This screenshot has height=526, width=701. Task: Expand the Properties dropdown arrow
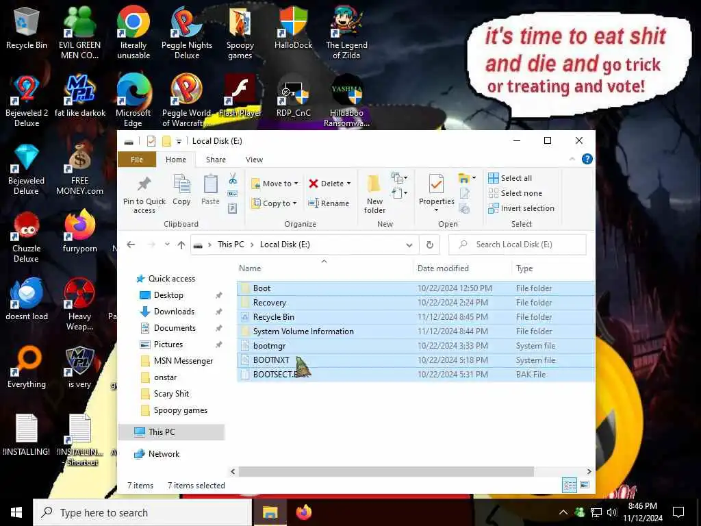click(436, 210)
